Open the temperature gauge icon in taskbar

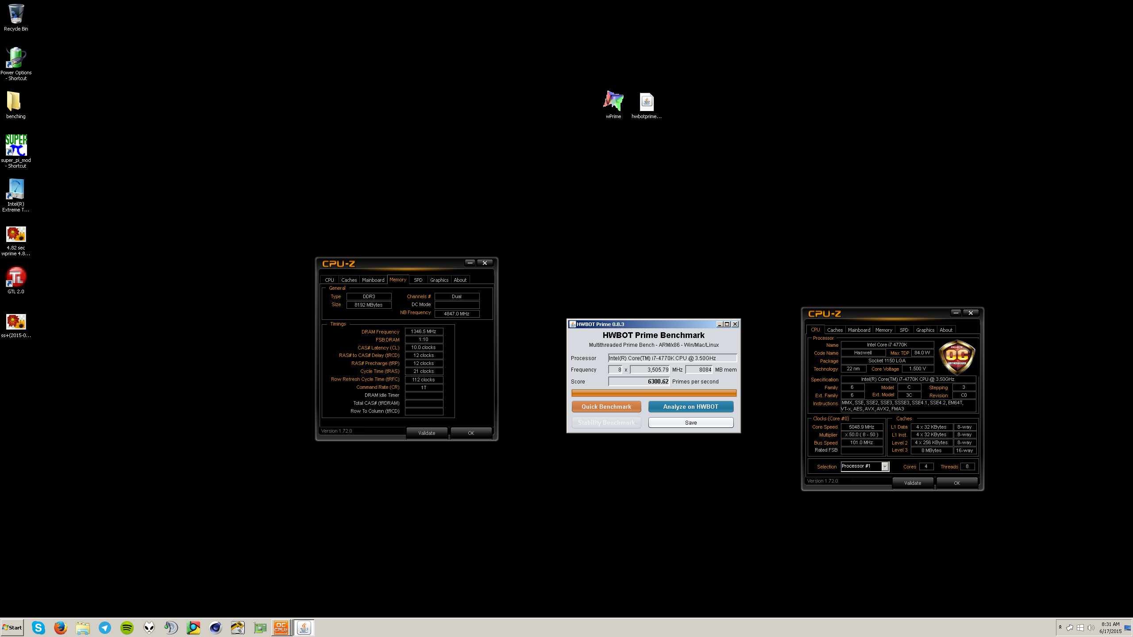238,628
